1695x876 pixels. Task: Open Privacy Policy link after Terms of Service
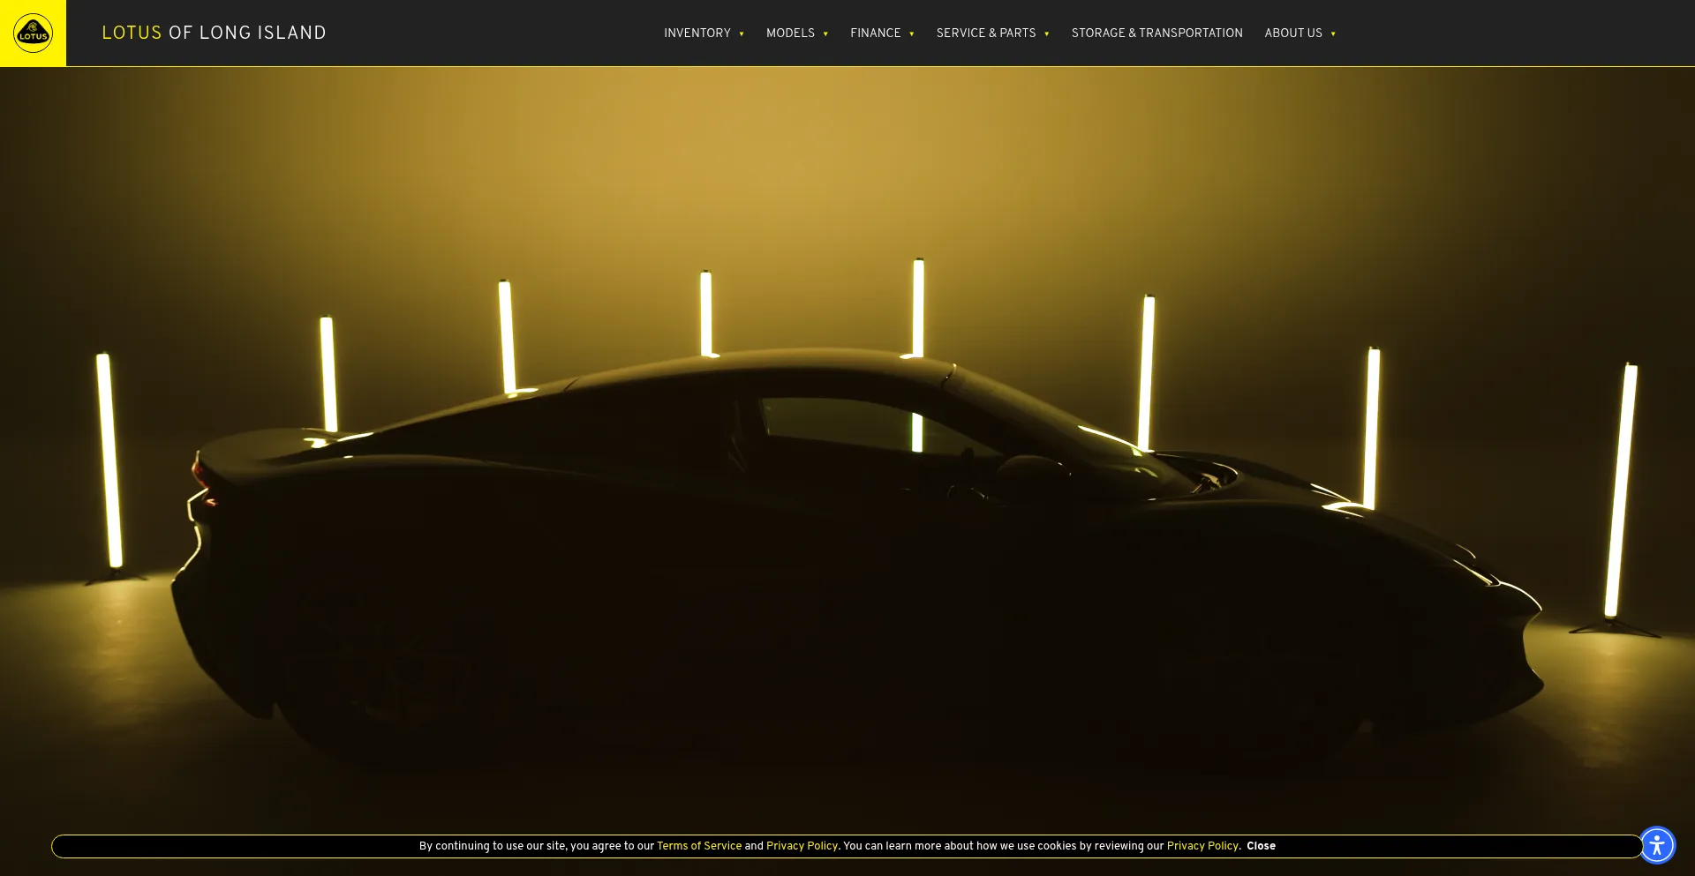(802, 846)
